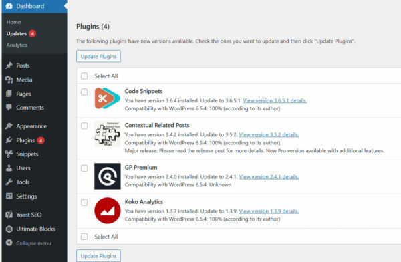Click the Settings sliders icon

[9, 196]
